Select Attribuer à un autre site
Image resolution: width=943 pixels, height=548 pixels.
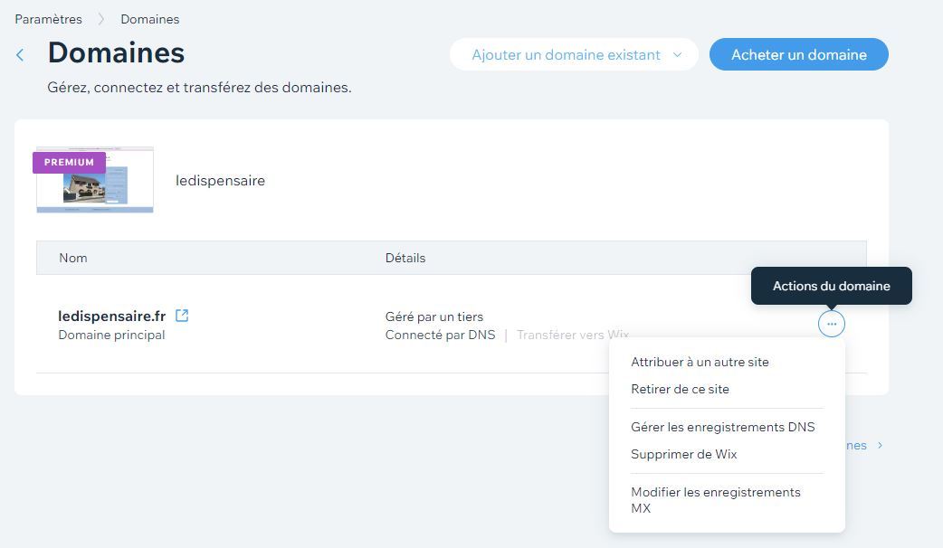[700, 362]
